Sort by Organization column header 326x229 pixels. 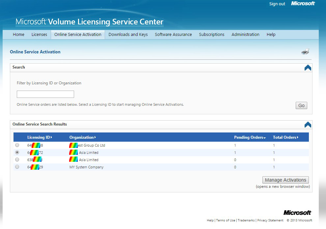[x=83, y=137]
